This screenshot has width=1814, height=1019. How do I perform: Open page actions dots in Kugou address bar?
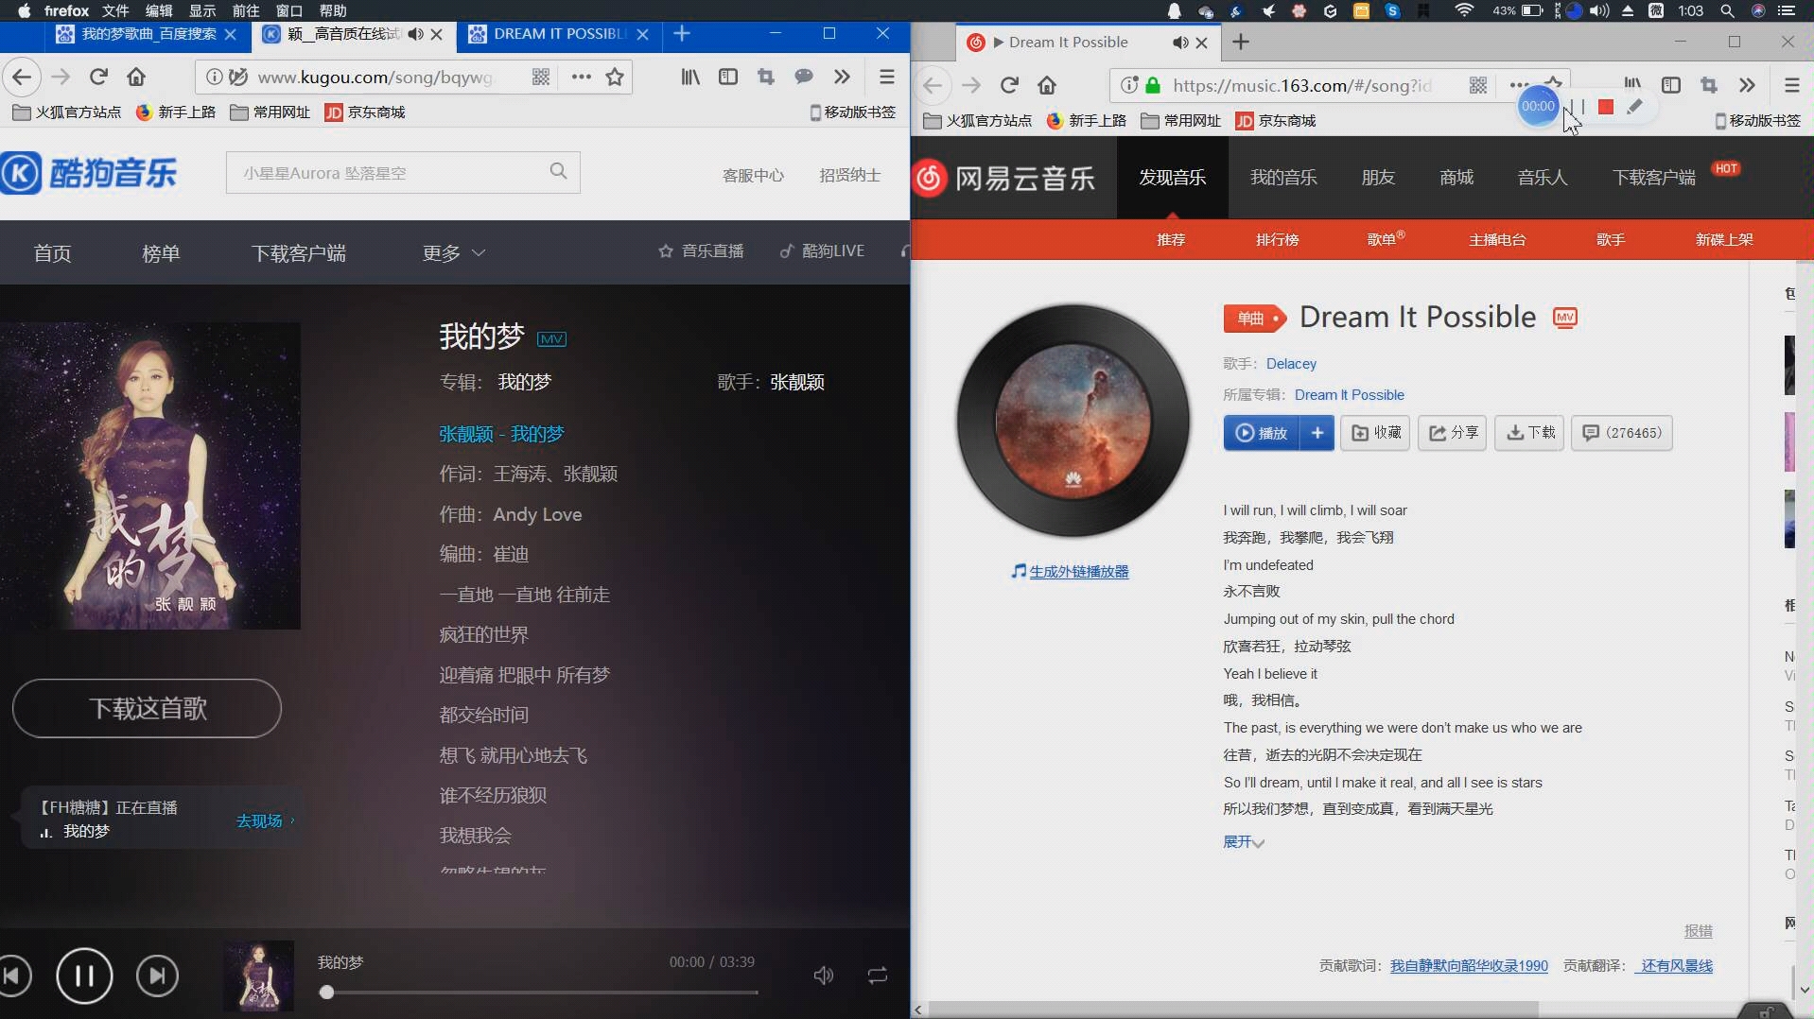(x=581, y=77)
